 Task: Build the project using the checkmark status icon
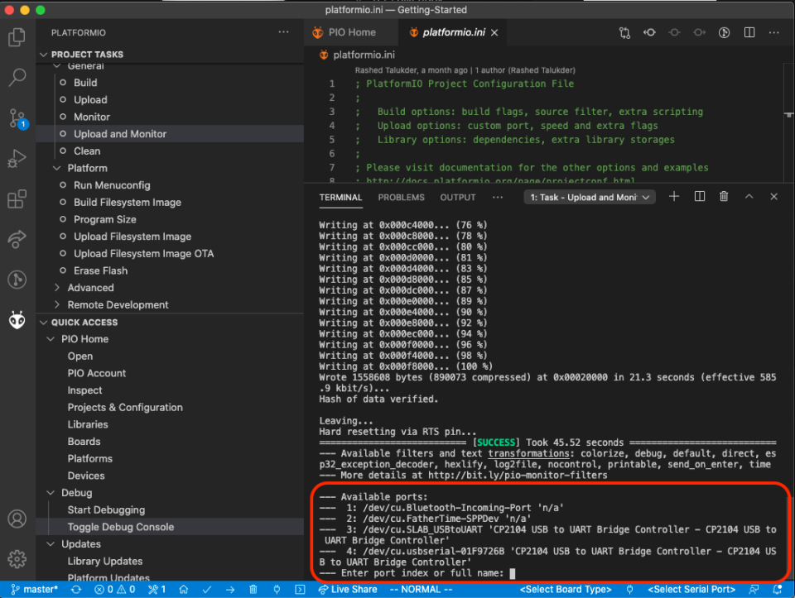point(206,589)
